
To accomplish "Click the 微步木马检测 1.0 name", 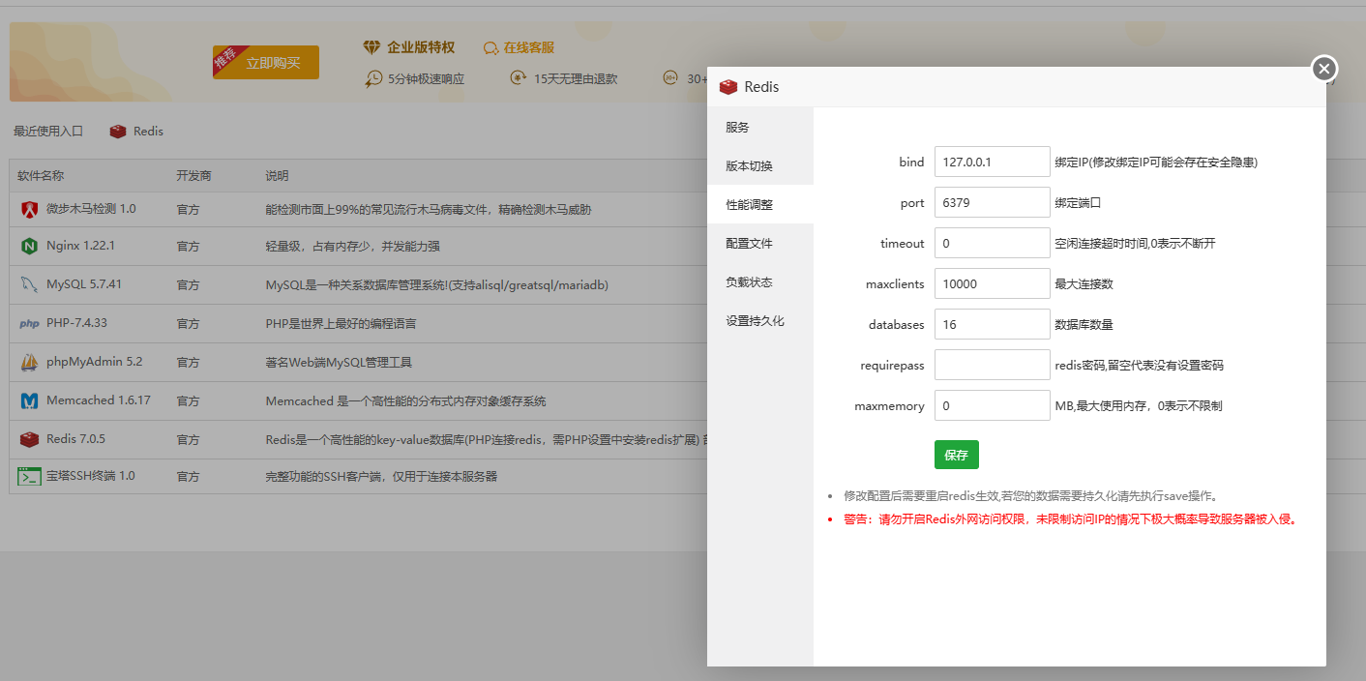I will point(91,209).
